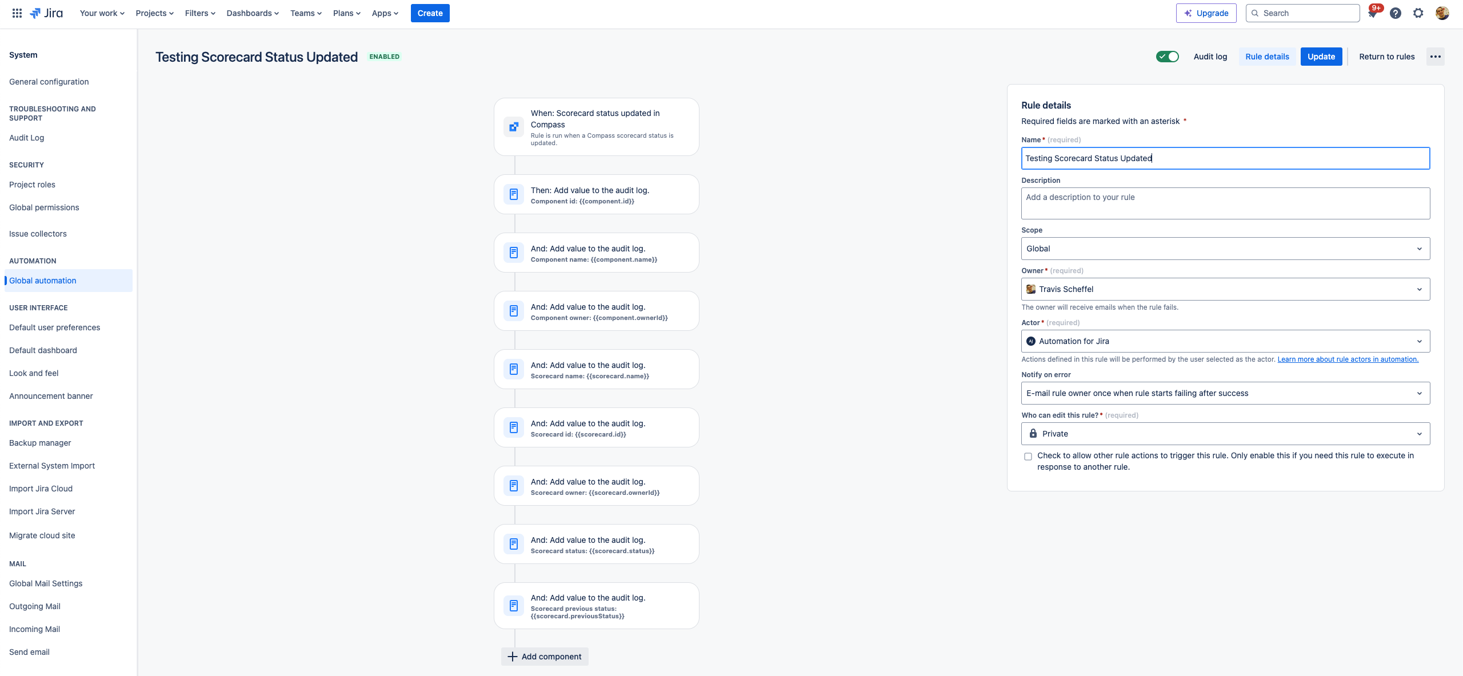Screen dimensions: 1463x676
Task: Open the Plans menu
Action: (346, 13)
